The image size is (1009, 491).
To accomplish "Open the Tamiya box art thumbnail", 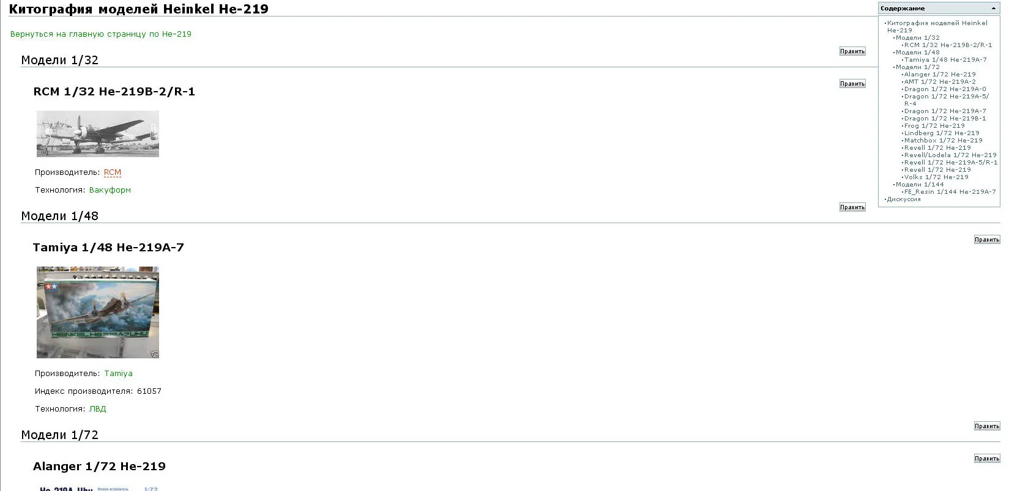I will coord(98,312).
